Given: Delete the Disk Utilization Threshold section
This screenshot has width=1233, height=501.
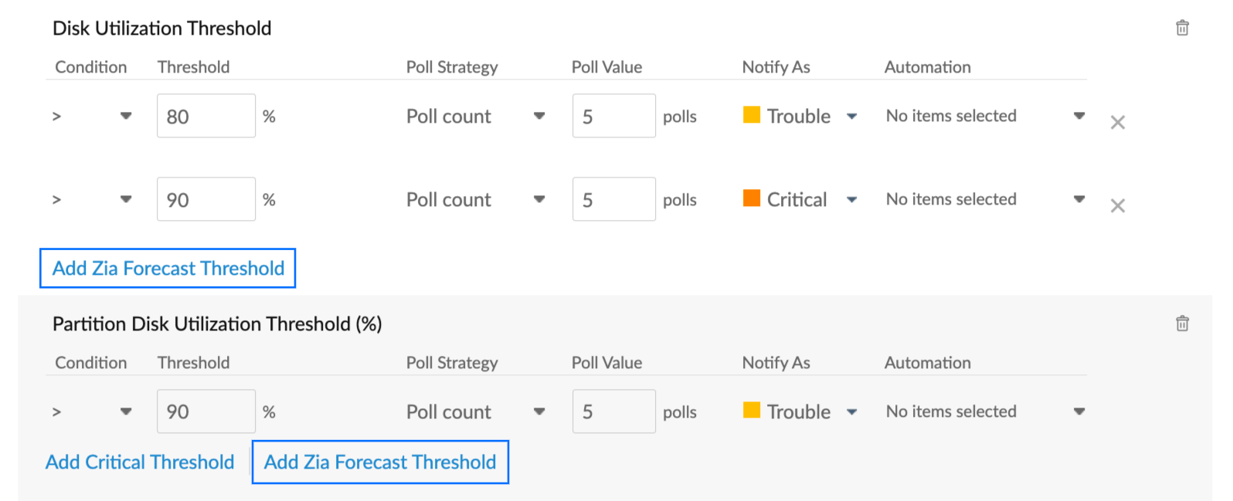Looking at the screenshot, I should tap(1182, 27).
